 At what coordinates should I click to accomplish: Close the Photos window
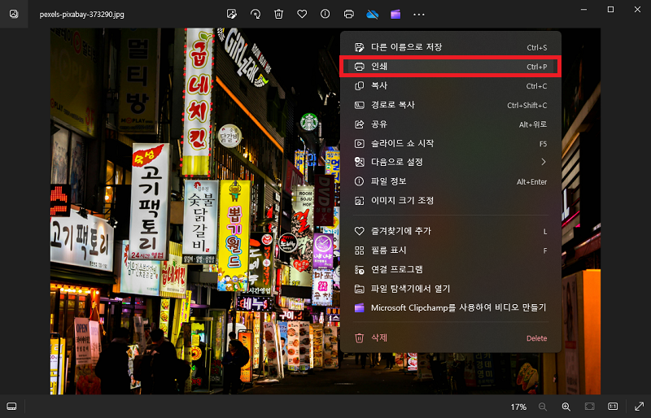637,9
